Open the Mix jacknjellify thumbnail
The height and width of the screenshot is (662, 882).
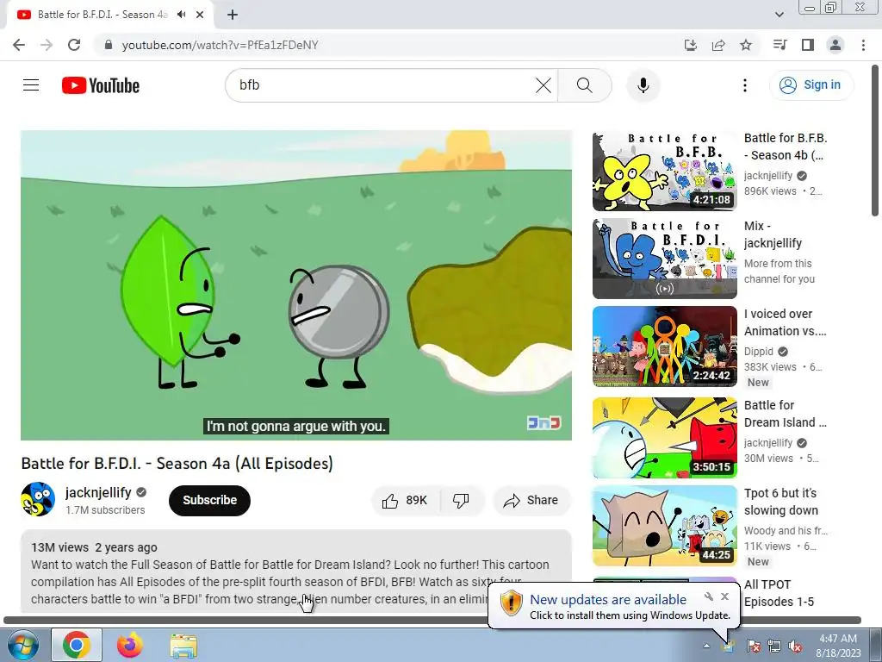(x=664, y=259)
